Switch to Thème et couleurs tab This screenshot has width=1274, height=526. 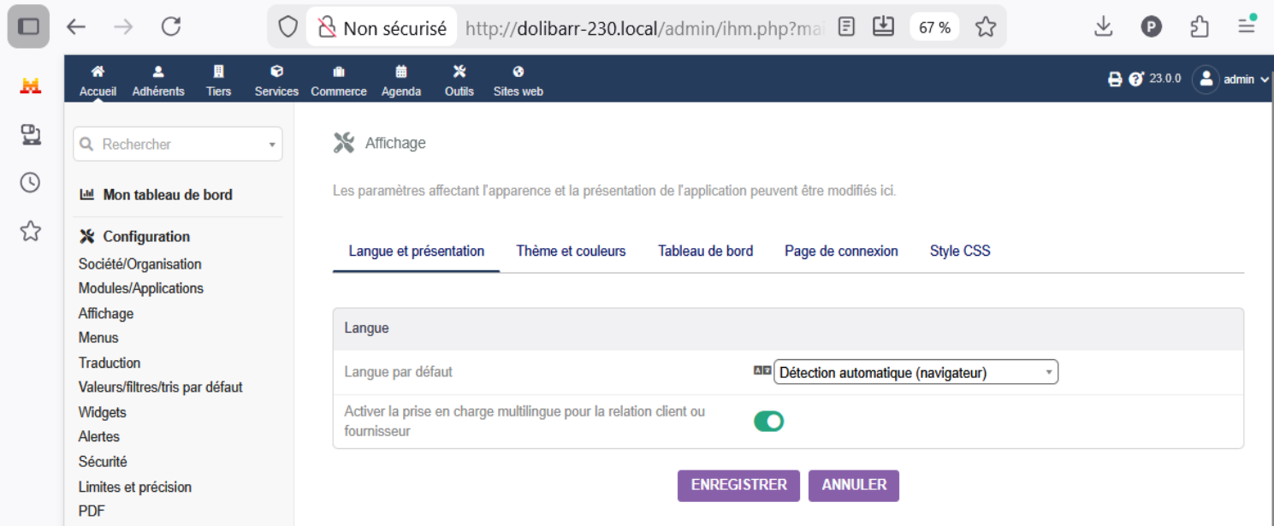click(x=571, y=251)
